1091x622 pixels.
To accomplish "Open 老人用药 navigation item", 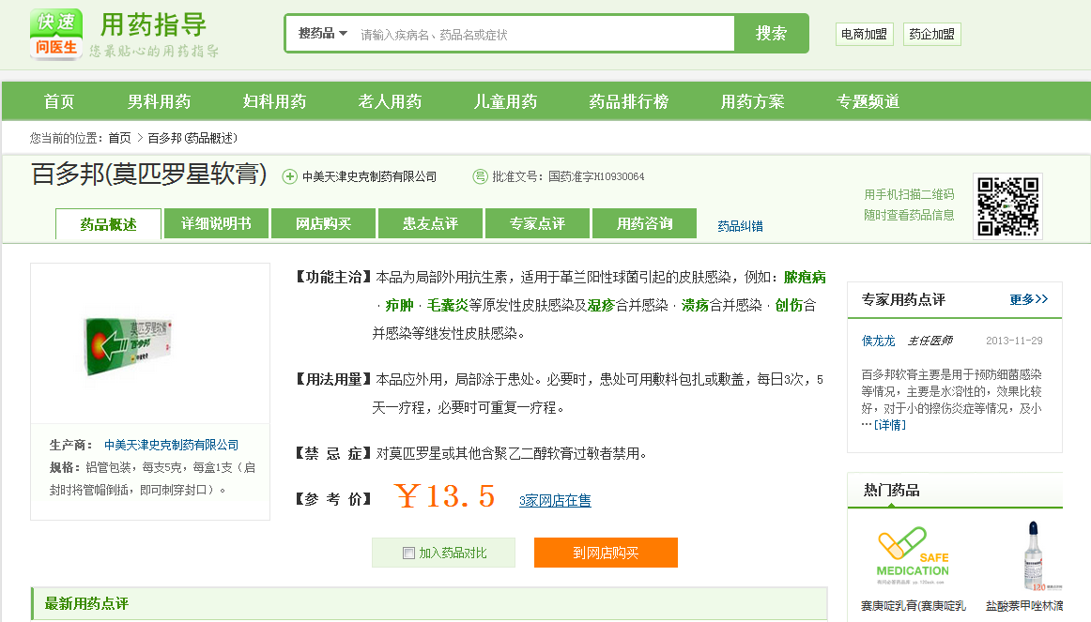I will (x=390, y=101).
